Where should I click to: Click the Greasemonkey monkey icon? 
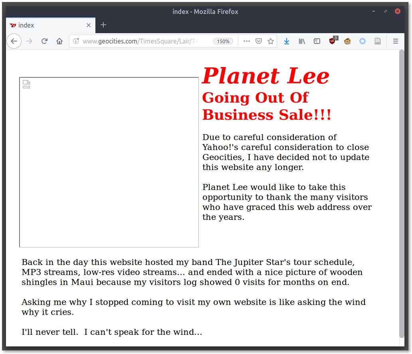347,41
